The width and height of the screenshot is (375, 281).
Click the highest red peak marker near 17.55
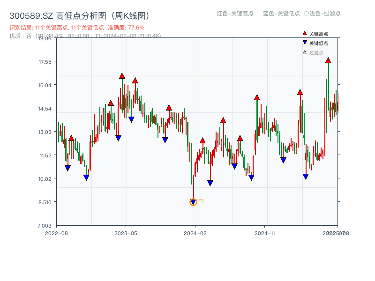328,60
